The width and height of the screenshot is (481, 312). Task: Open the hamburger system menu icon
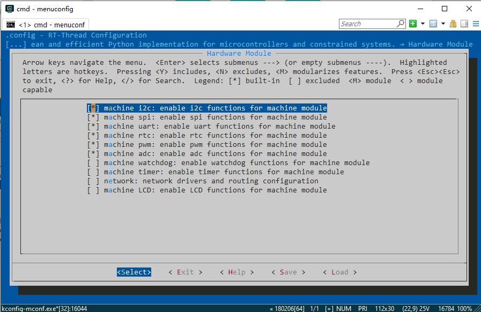pos(476,24)
